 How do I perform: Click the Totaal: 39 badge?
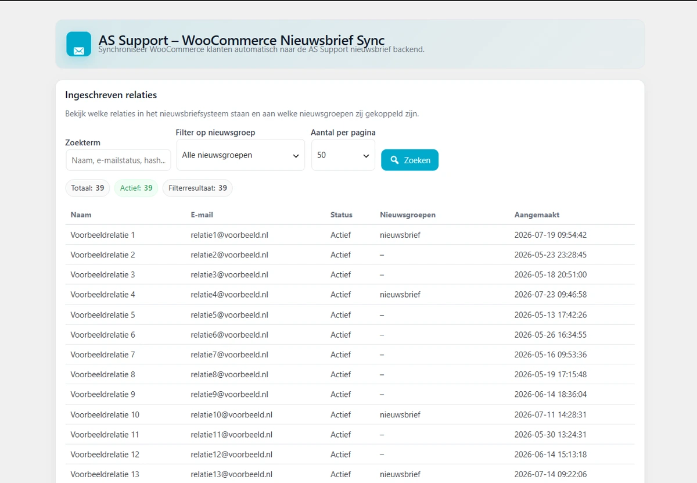click(x=88, y=188)
